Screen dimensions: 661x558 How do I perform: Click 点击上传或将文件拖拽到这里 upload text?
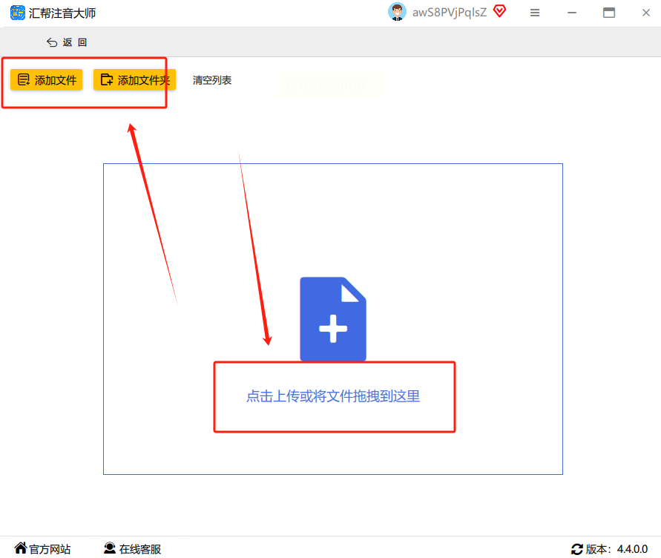point(333,396)
